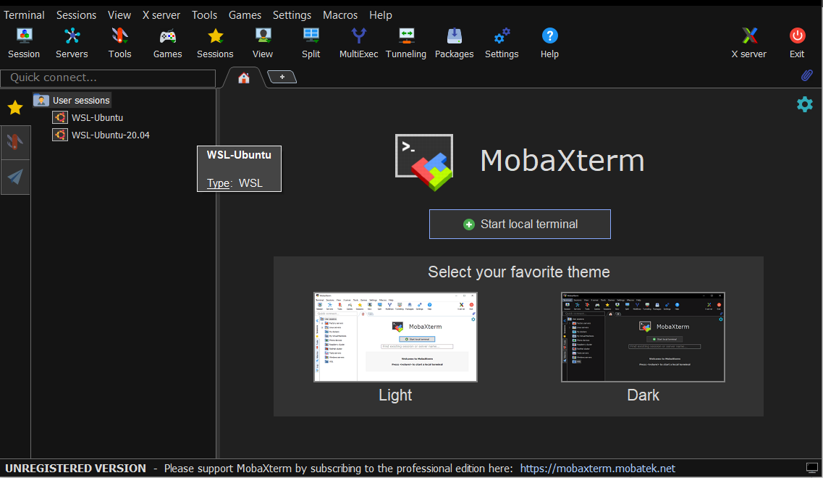This screenshot has width=823, height=478.
Task: Click the monitor icon in status bar
Action: (812, 467)
